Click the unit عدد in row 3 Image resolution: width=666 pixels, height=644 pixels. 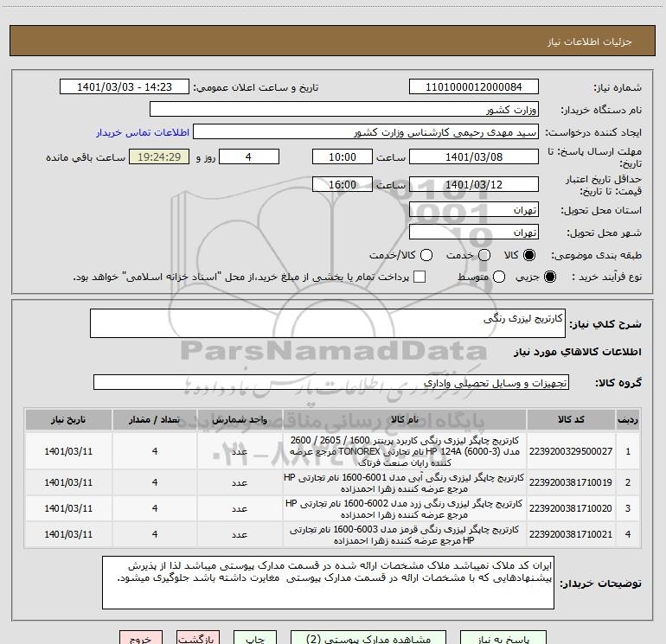coord(240,508)
